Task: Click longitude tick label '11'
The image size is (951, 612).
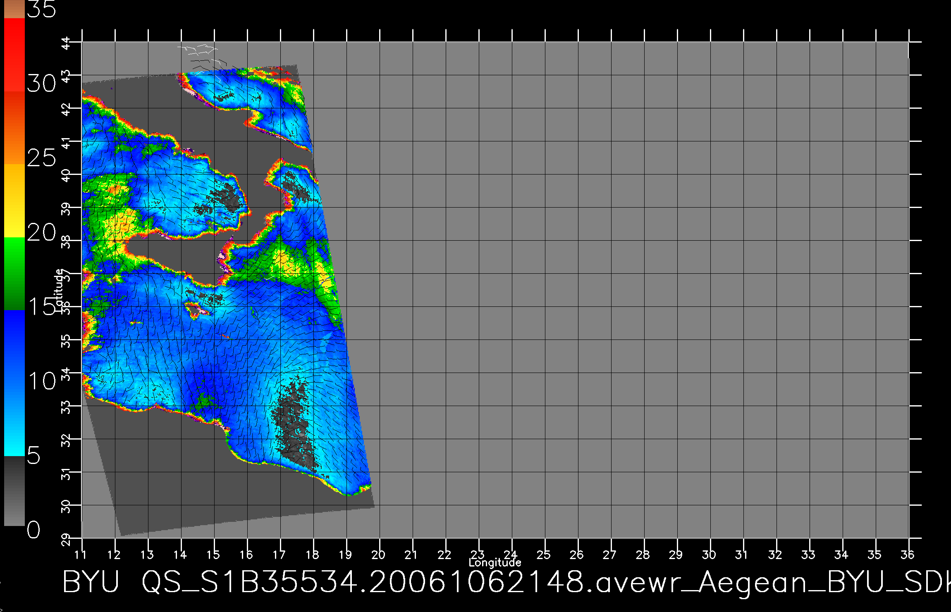Action: [81, 555]
